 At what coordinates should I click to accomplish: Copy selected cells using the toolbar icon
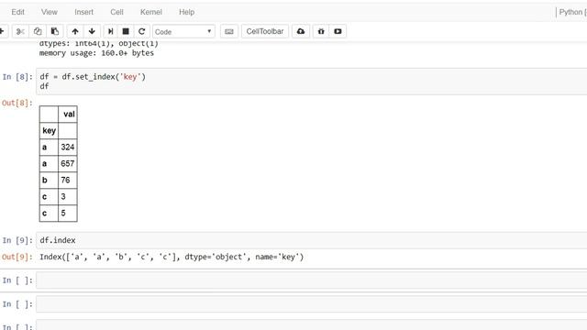point(38,31)
